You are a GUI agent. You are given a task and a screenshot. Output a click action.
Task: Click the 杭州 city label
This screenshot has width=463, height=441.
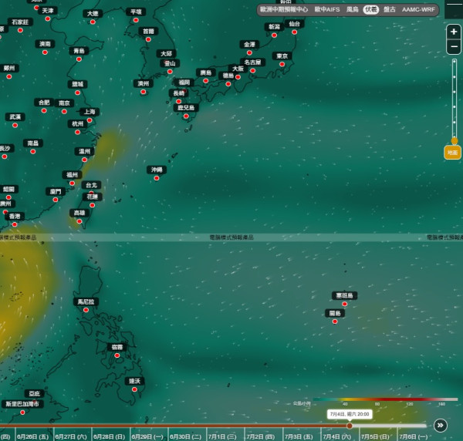pos(78,123)
